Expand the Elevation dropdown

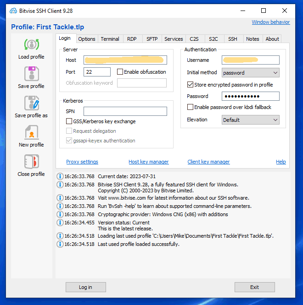(x=250, y=120)
